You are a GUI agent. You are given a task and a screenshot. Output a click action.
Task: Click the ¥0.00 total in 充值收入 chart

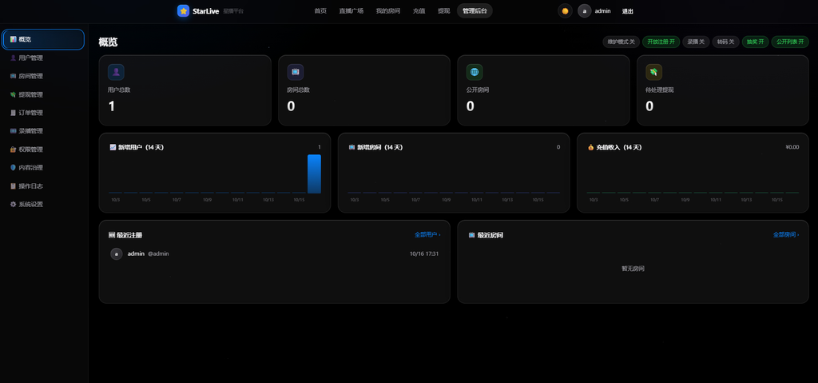(x=792, y=147)
